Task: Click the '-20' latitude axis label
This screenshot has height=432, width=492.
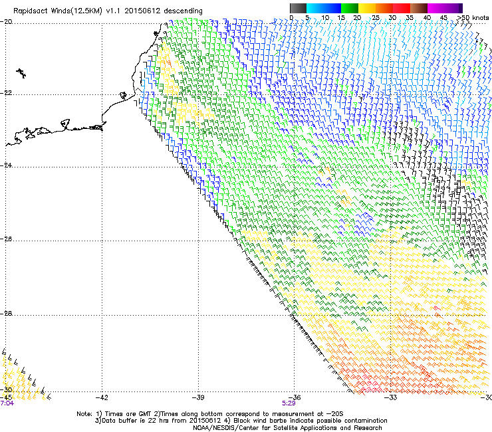Action: click(6, 22)
